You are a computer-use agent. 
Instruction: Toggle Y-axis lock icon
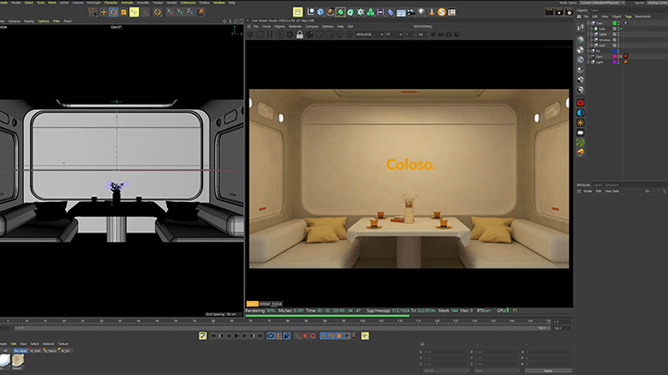pos(180,12)
